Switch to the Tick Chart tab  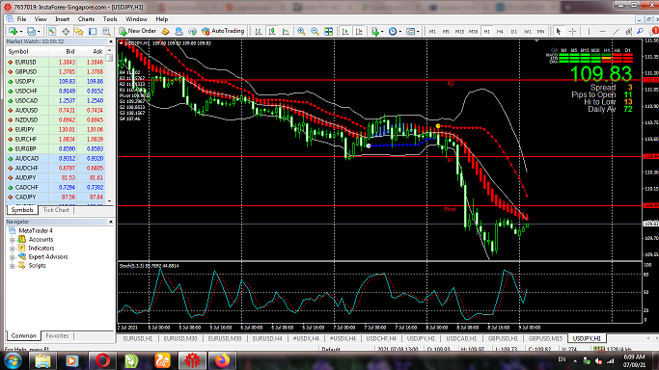tap(56, 210)
